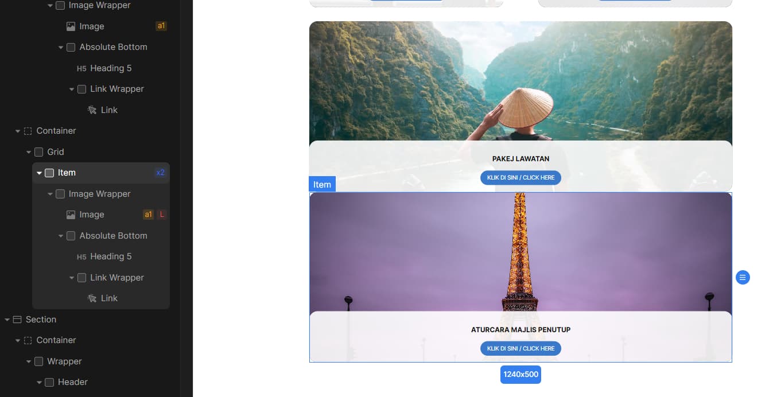Click the button under ATURCARA MAJLIS PENUTUP
The image size is (773, 397).
click(520, 349)
